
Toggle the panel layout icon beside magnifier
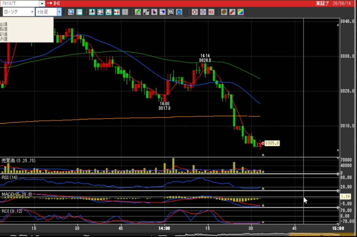(79, 12)
